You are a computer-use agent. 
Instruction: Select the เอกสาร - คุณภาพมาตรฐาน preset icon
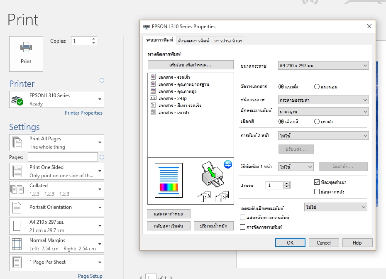click(153, 84)
